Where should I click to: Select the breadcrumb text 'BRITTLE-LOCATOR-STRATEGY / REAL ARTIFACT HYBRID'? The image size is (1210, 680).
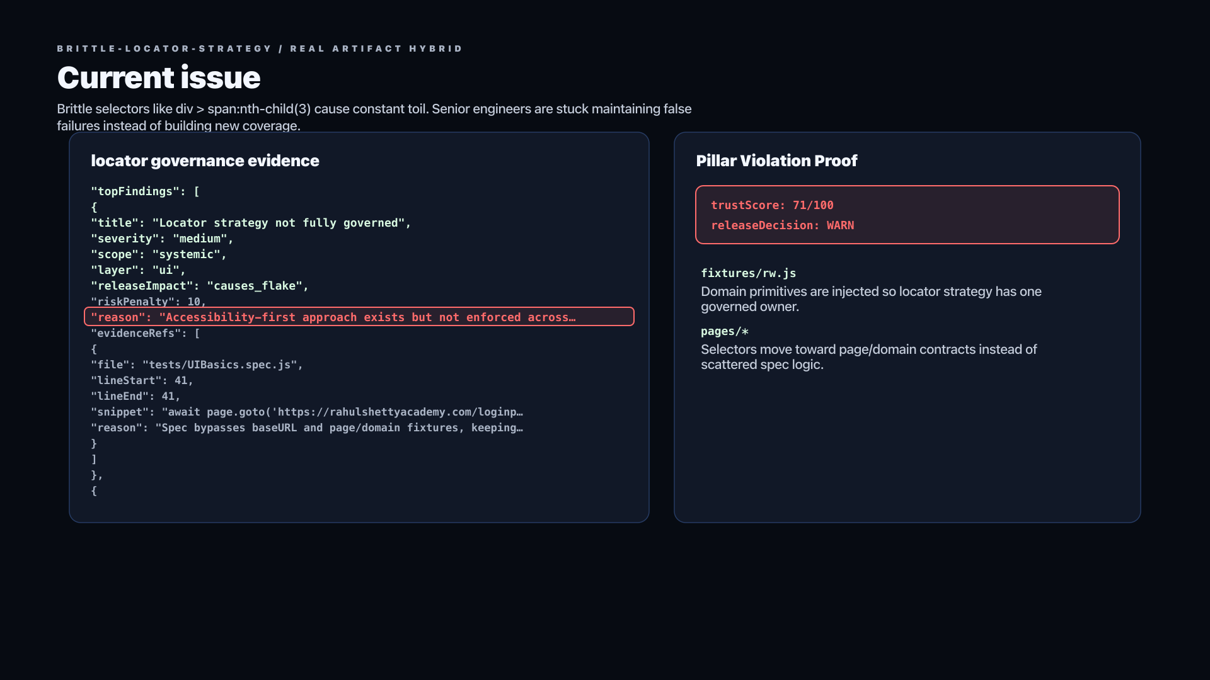[260, 48]
